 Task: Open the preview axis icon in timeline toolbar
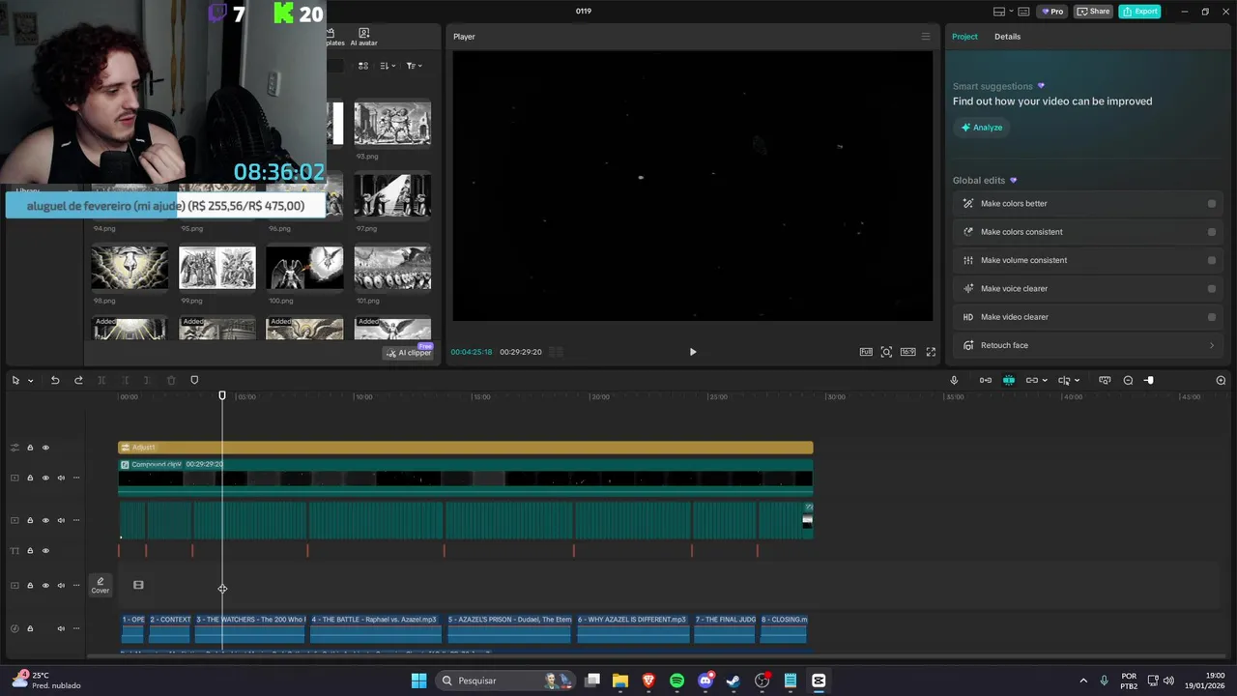pos(1105,380)
